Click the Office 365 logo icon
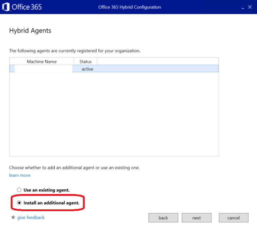The height and width of the screenshot is (229, 257). click(x=6, y=7)
